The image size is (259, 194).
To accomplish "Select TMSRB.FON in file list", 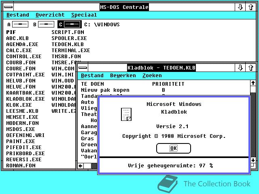I will point(66,57).
